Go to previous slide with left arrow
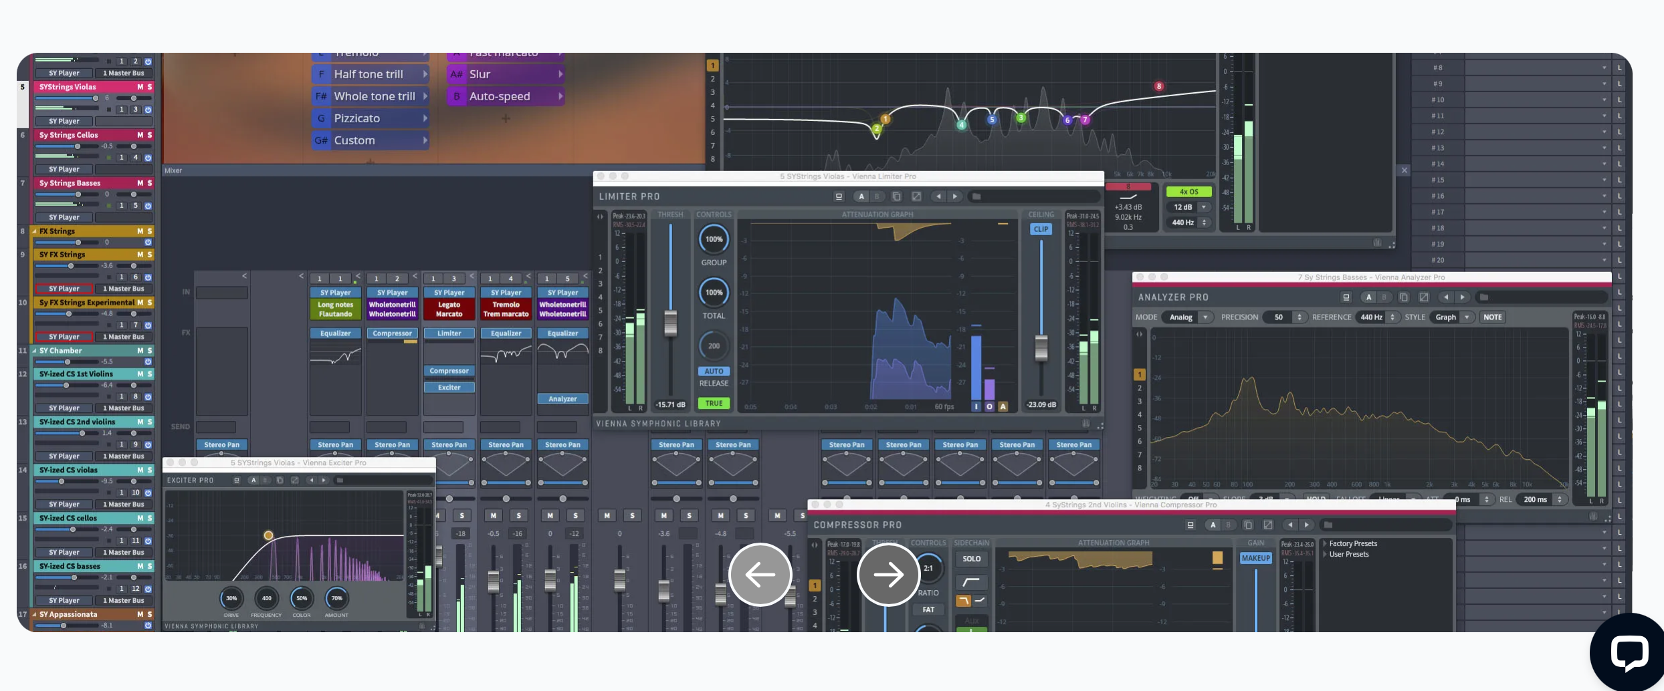The width and height of the screenshot is (1664, 691). tap(760, 575)
